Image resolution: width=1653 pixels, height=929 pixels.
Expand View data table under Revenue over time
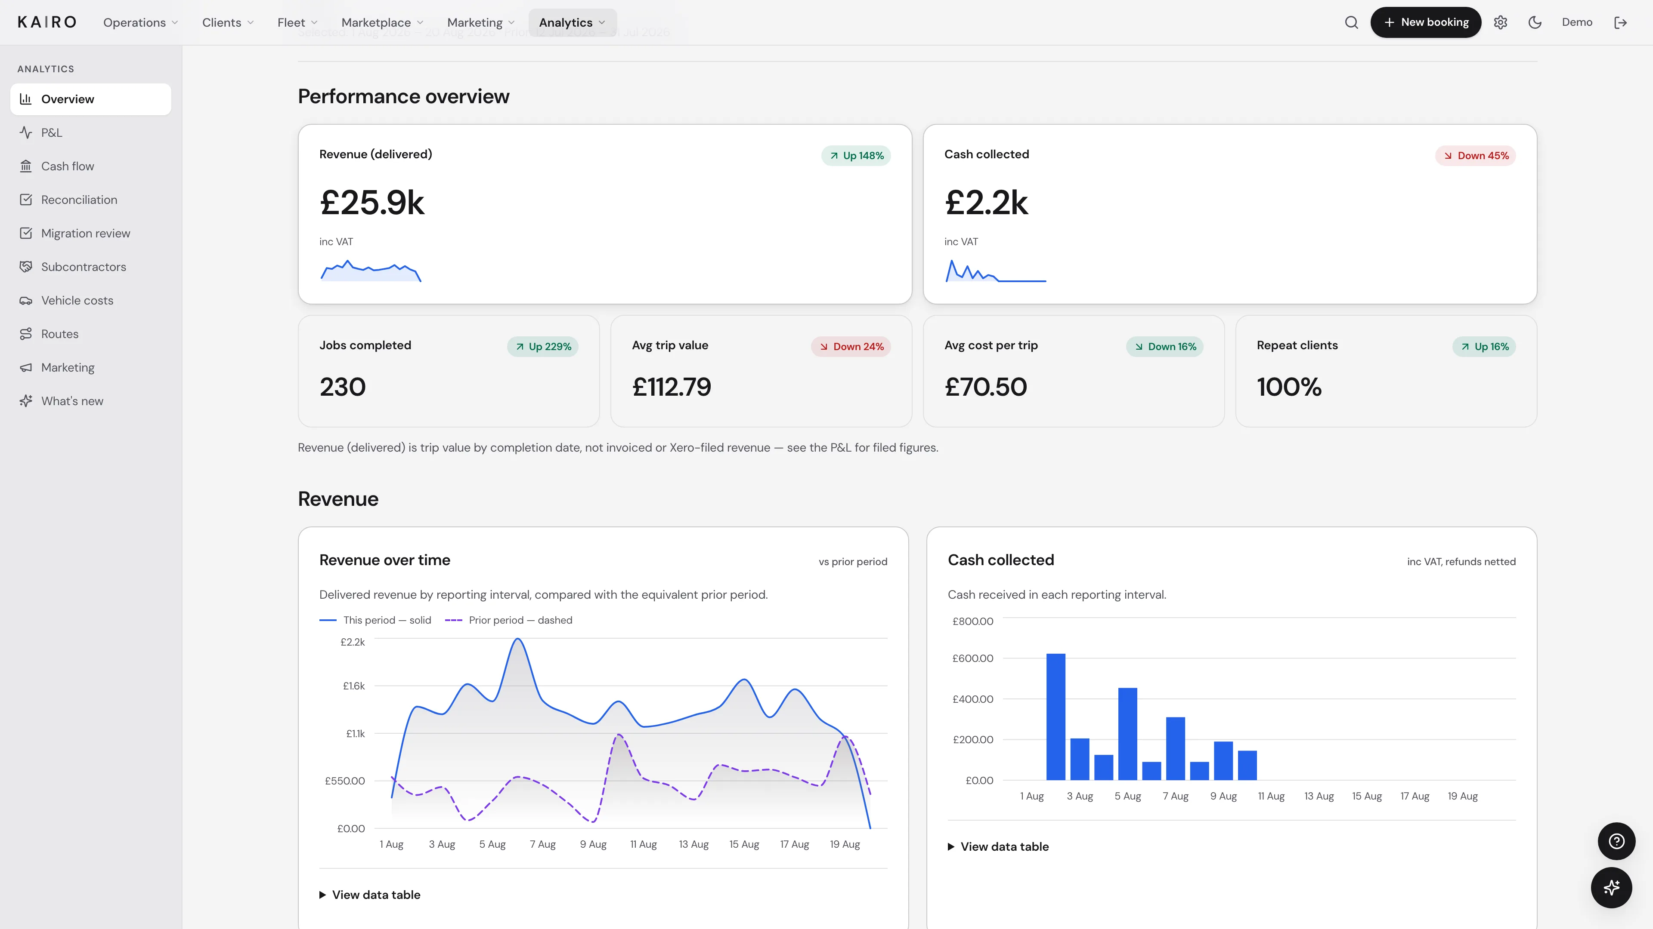pyautogui.click(x=370, y=895)
